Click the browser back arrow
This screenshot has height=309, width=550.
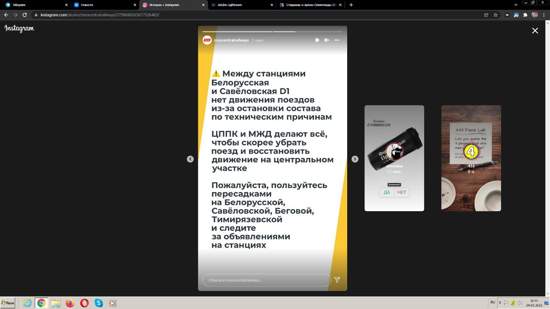6,15
